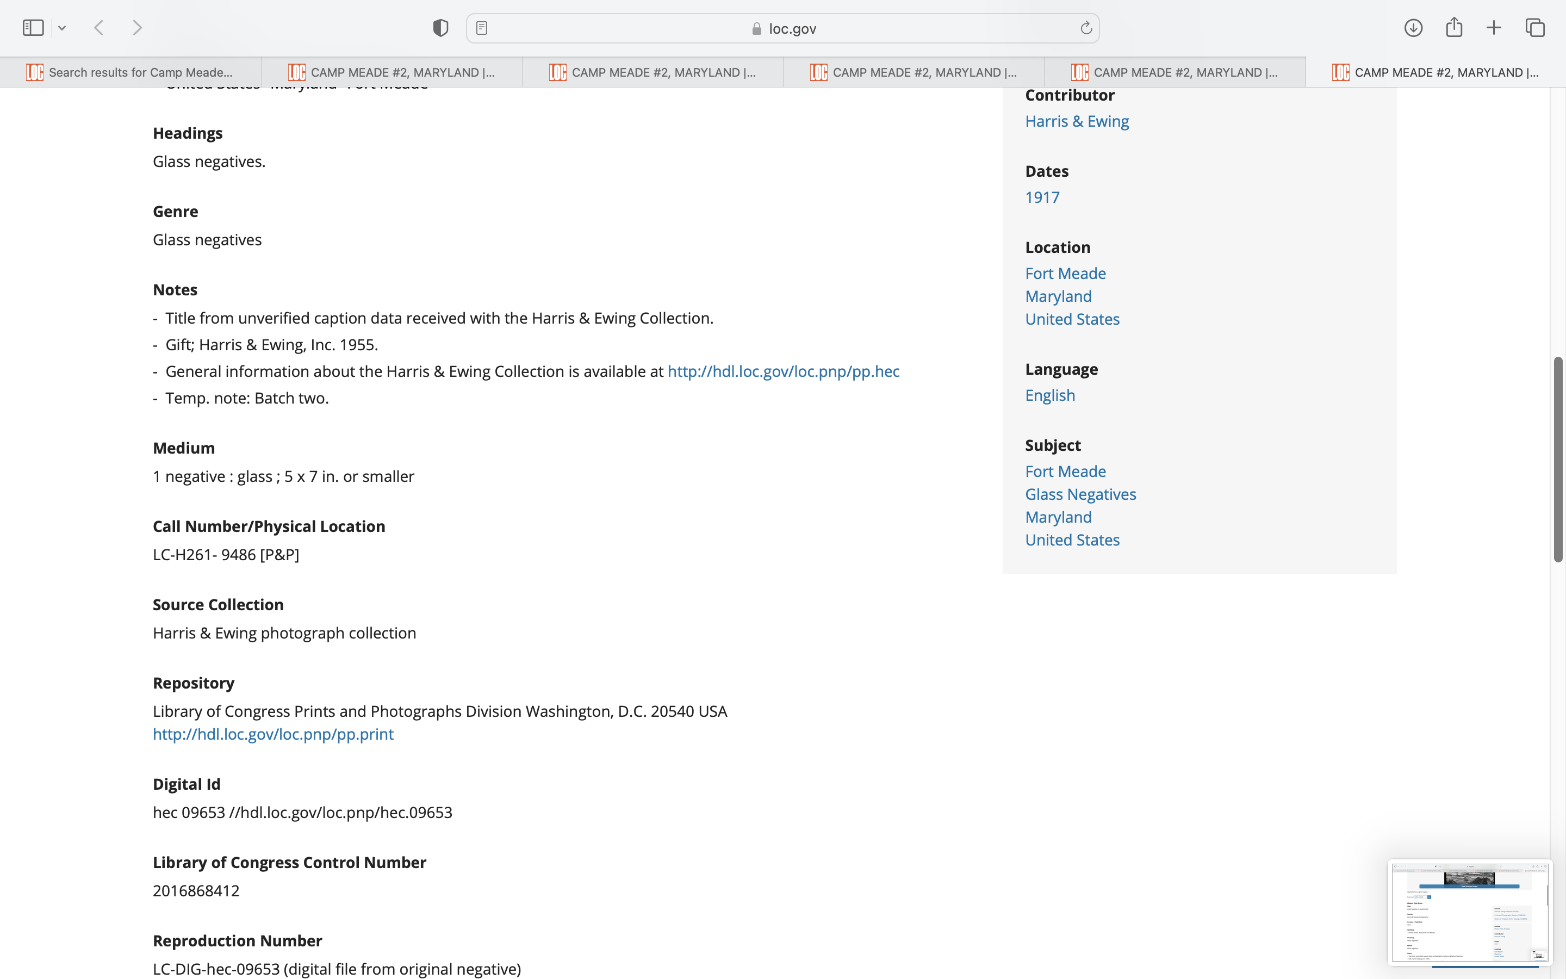Open the Downloads icon in the toolbar
This screenshot has width=1566, height=979.
coord(1413,28)
